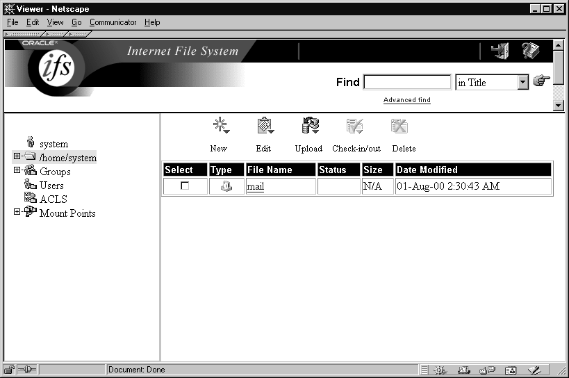Open Navigator from status bar ship wheel icon

(440, 370)
